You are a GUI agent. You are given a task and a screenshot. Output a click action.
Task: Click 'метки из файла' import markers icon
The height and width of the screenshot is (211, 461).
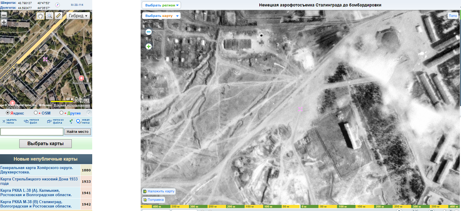pos(55,121)
